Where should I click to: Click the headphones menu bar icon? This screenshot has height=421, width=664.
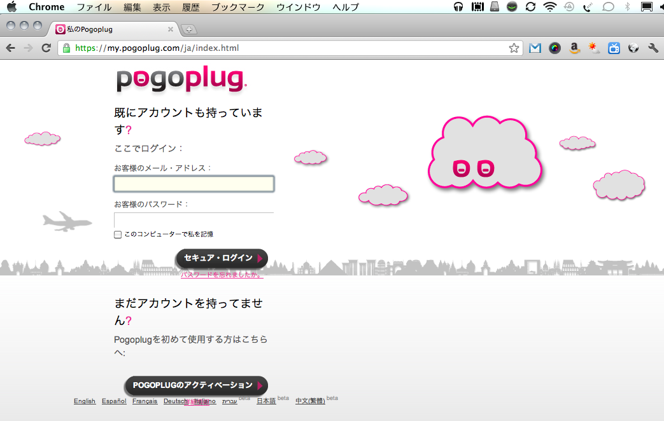(x=458, y=7)
